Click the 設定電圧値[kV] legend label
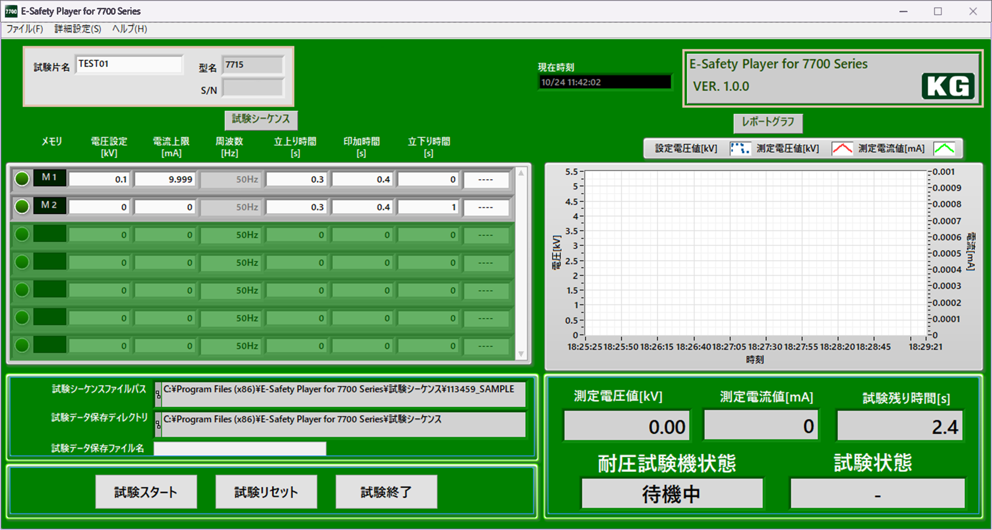Image resolution: width=992 pixels, height=530 pixels. pyautogui.click(x=686, y=149)
